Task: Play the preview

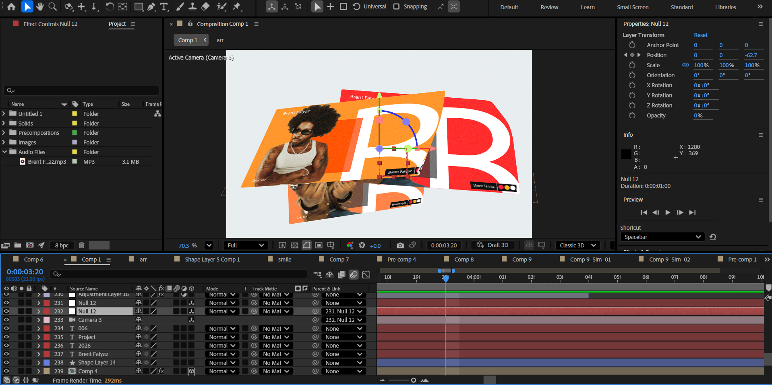Action: coord(668,212)
